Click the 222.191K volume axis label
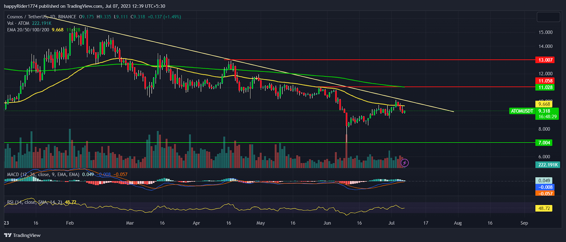This screenshot has width=566, height=242. point(548,165)
